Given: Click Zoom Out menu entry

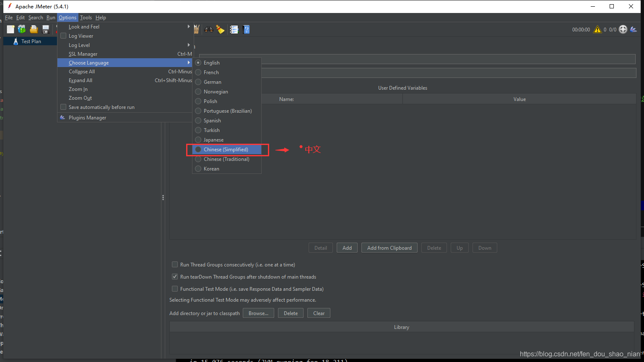Looking at the screenshot, I should [x=125, y=98].
